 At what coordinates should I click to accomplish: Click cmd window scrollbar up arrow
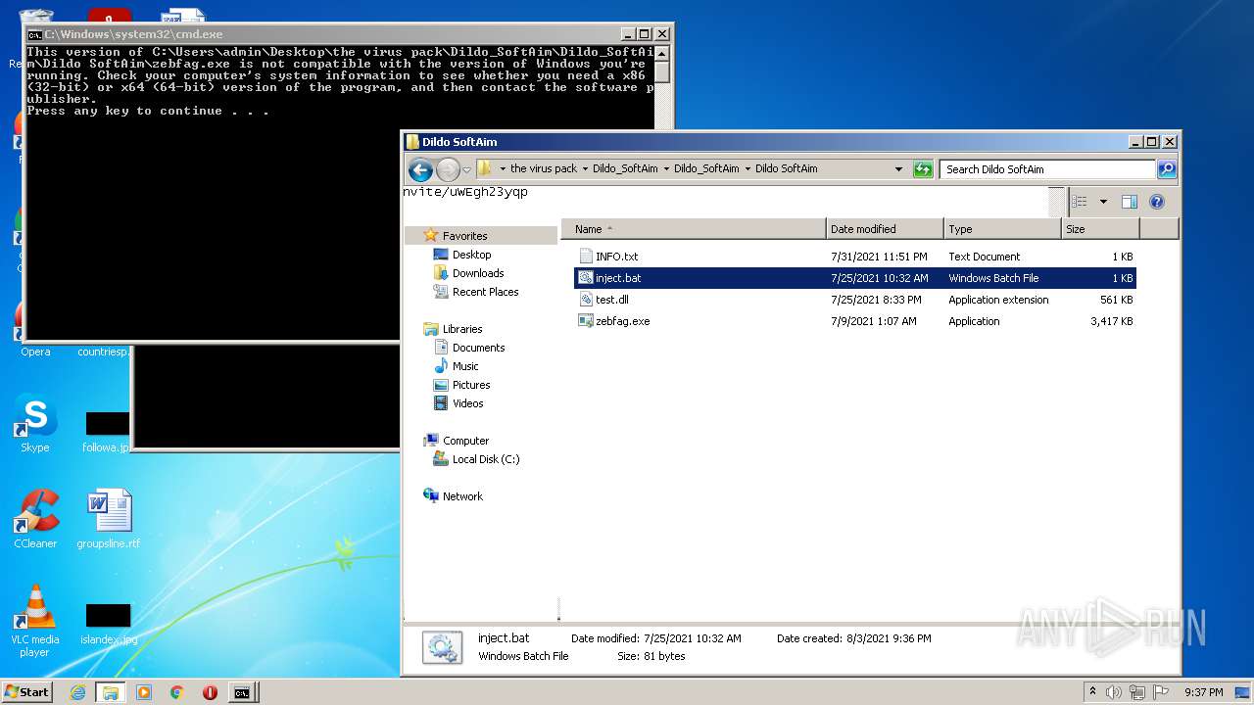point(662,53)
